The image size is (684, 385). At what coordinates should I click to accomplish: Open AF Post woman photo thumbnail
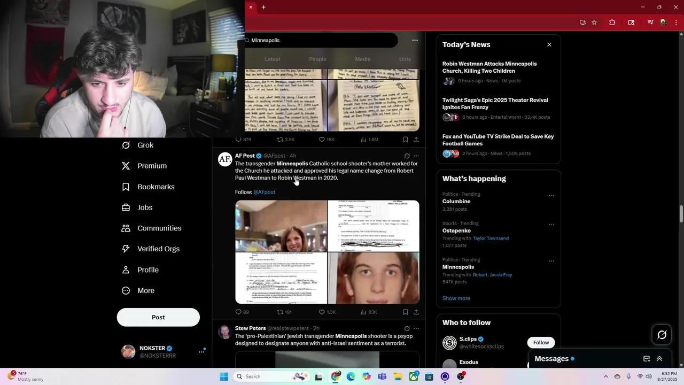tap(281, 226)
